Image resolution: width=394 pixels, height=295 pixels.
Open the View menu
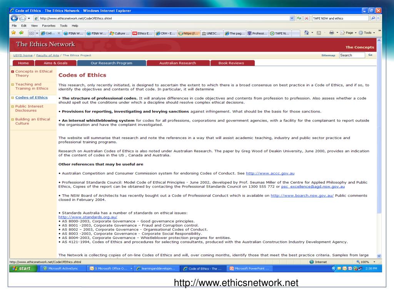tap(34, 26)
